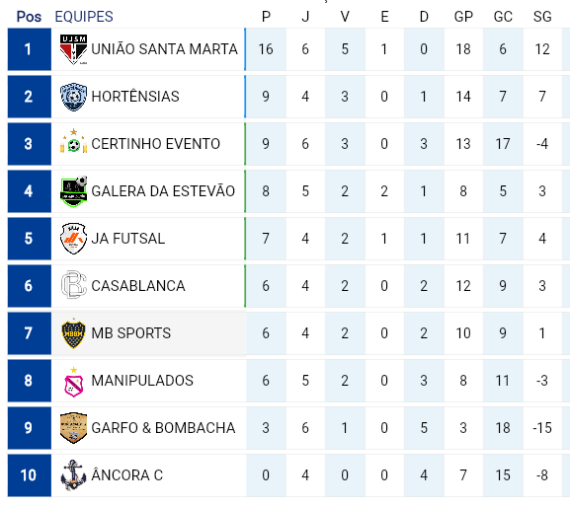The image size is (570, 506).
Task: Select the CASABLANCA team name
Action: coord(138,286)
